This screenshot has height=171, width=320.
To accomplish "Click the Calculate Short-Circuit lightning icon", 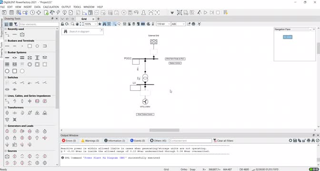I will click(x=58, y=13).
